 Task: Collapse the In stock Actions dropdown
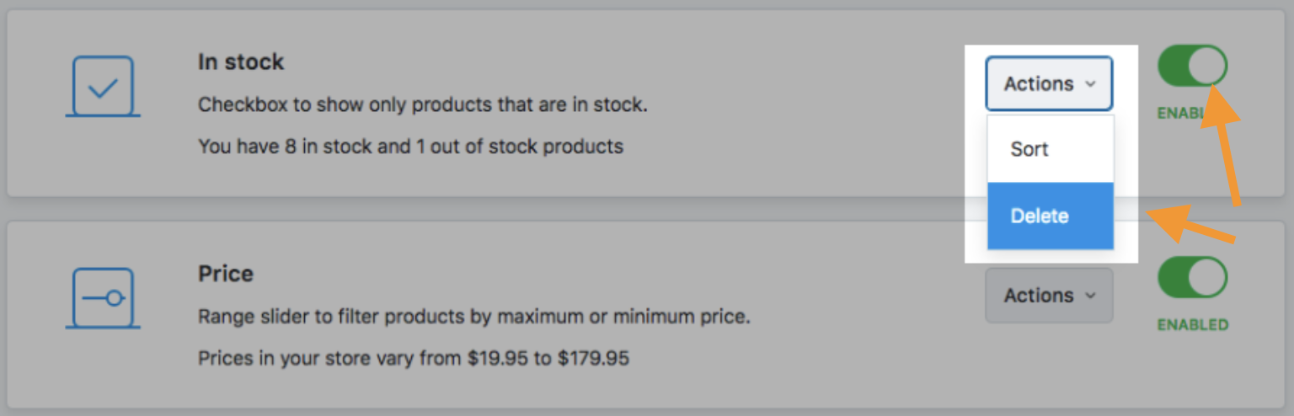pyautogui.click(x=1048, y=84)
